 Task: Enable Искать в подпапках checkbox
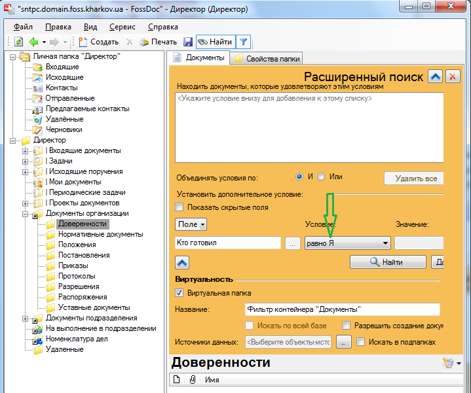tap(360, 342)
